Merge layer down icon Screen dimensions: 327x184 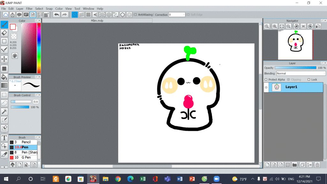(309, 165)
